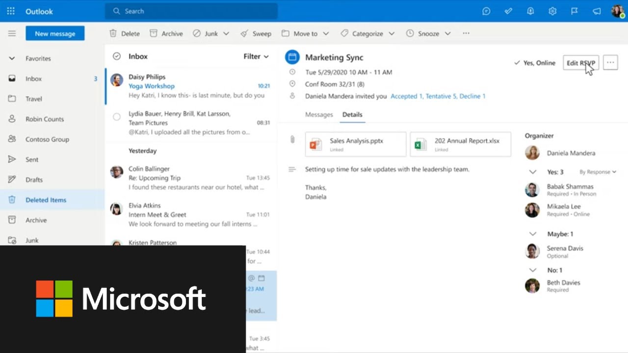Image resolution: width=628 pixels, height=353 pixels.
Task: Collapse the Yes: 3 attendee group
Action: point(532,172)
